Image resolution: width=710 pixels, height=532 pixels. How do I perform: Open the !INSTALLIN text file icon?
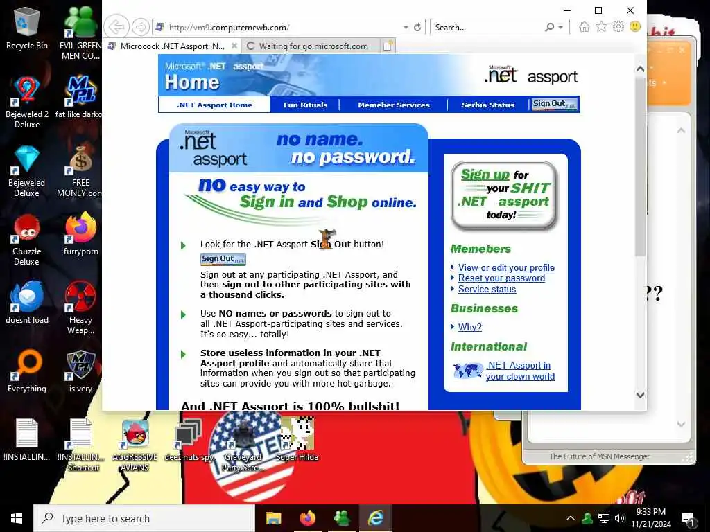[x=27, y=438]
